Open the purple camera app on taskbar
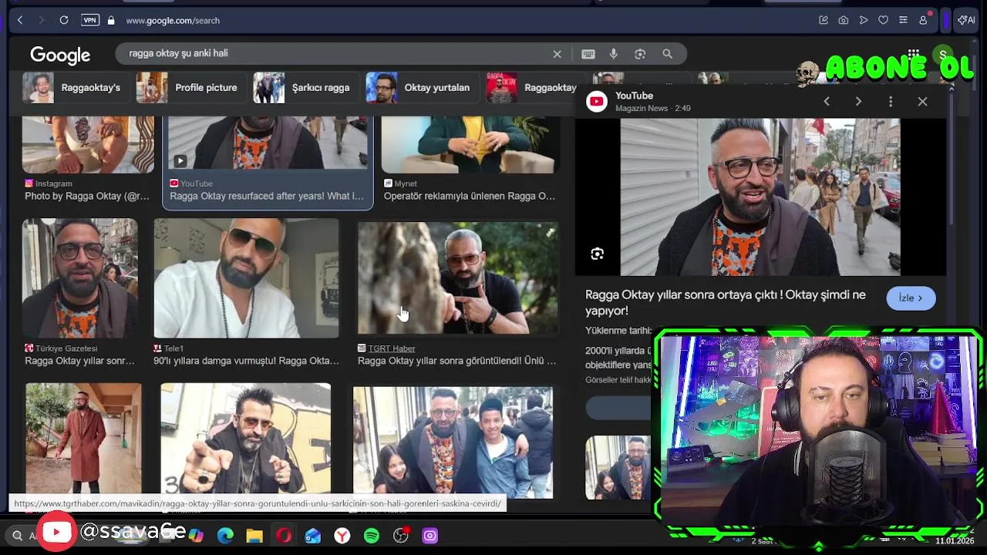Viewport: 987px width, 555px height. coord(430,536)
